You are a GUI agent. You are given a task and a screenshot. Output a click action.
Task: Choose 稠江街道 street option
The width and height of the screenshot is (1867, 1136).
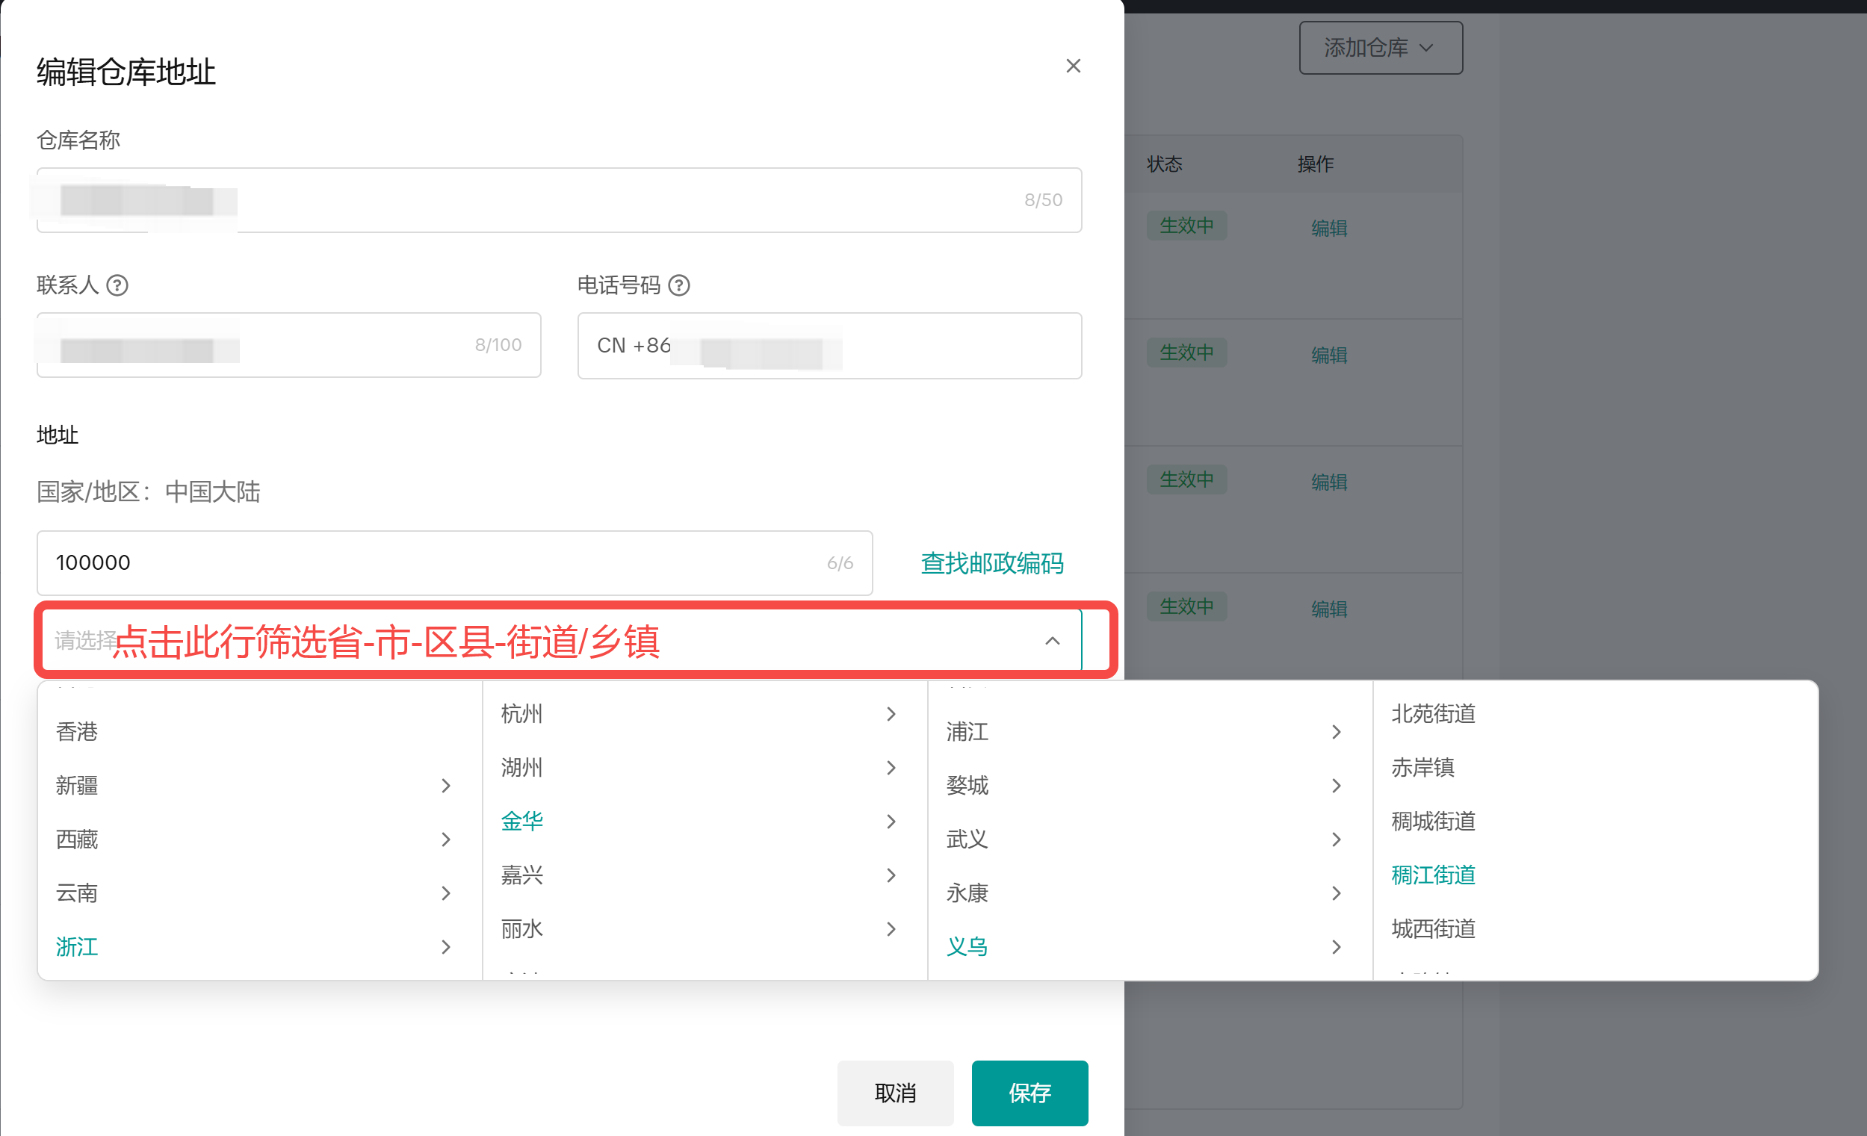[1433, 875]
